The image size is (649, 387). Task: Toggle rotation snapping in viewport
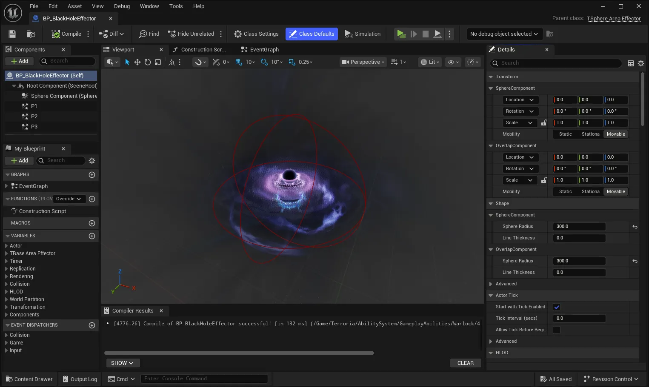click(264, 62)
